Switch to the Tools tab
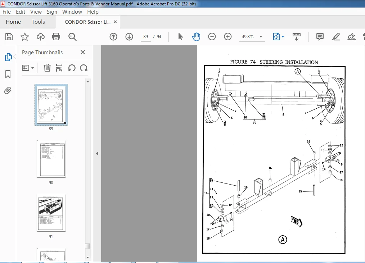 (38, 22)
